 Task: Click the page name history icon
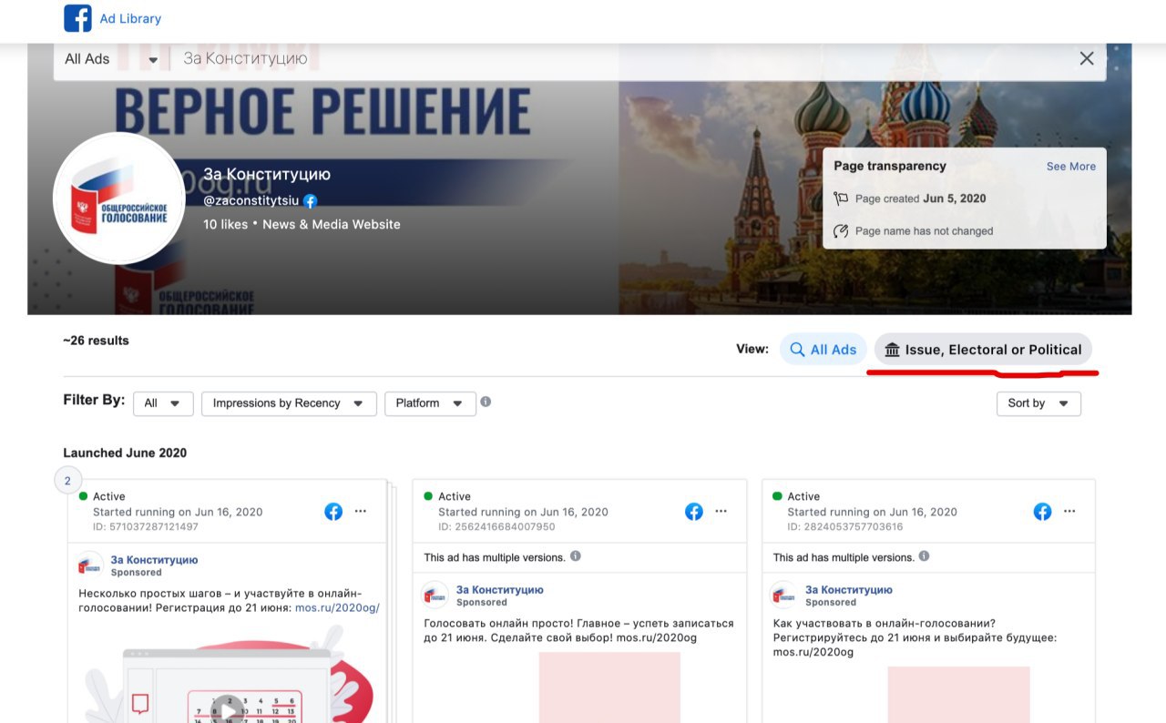[841, 231]
